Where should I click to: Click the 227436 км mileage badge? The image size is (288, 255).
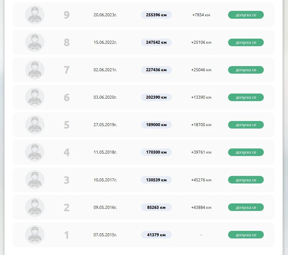[x=156, y=70]
